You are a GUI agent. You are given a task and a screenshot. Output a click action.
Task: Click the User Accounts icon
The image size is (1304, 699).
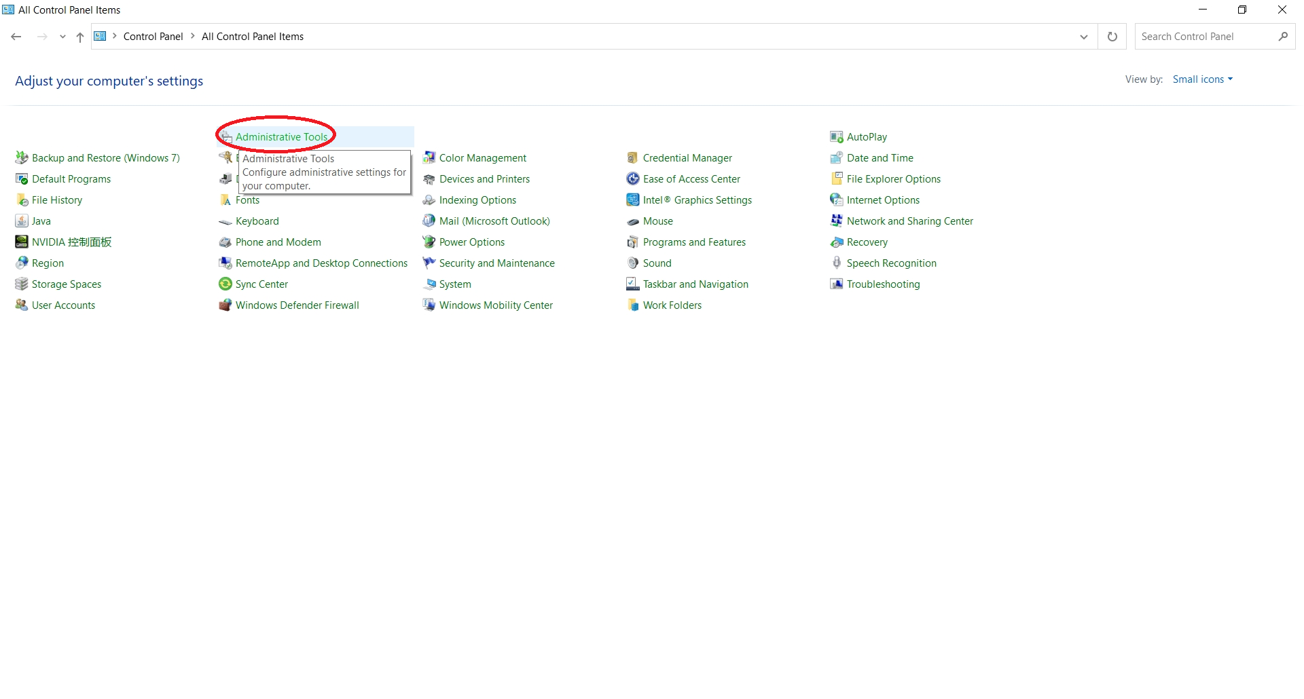[x=22, y=305]
